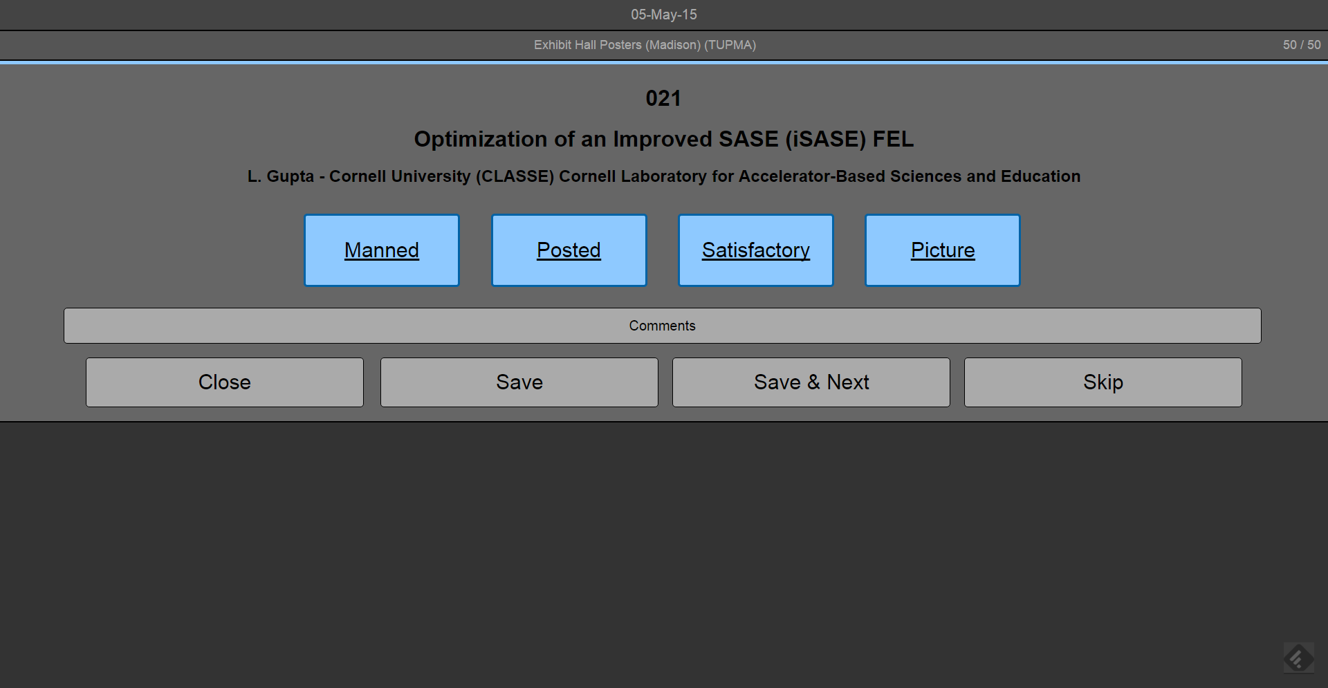The width and height of the screenshot is (1328, 688).
Task: Toggle the Manned status button
Action: click(x=382, y=250)
